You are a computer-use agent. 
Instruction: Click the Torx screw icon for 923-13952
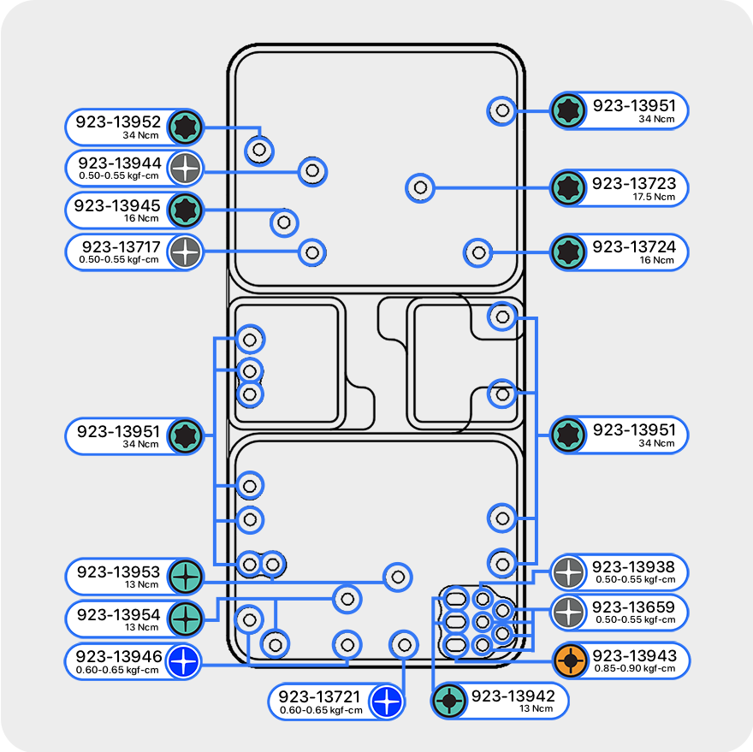click(x=185, y=127)
